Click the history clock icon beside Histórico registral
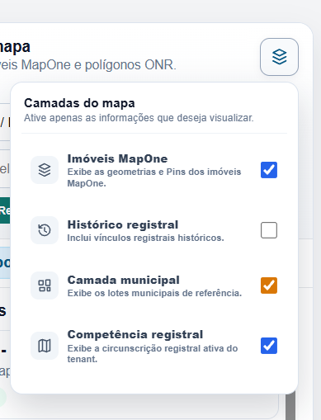 pos(45,230)
